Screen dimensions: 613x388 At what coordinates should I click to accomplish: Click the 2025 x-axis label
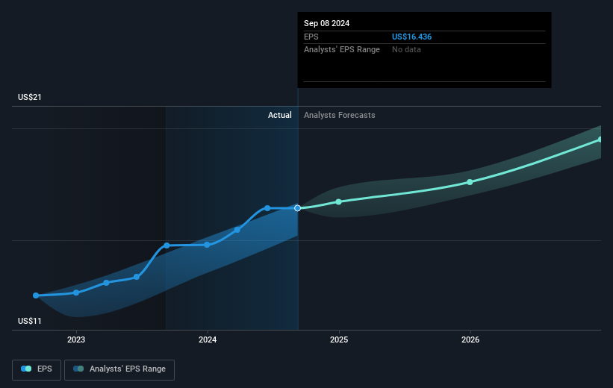339,340
